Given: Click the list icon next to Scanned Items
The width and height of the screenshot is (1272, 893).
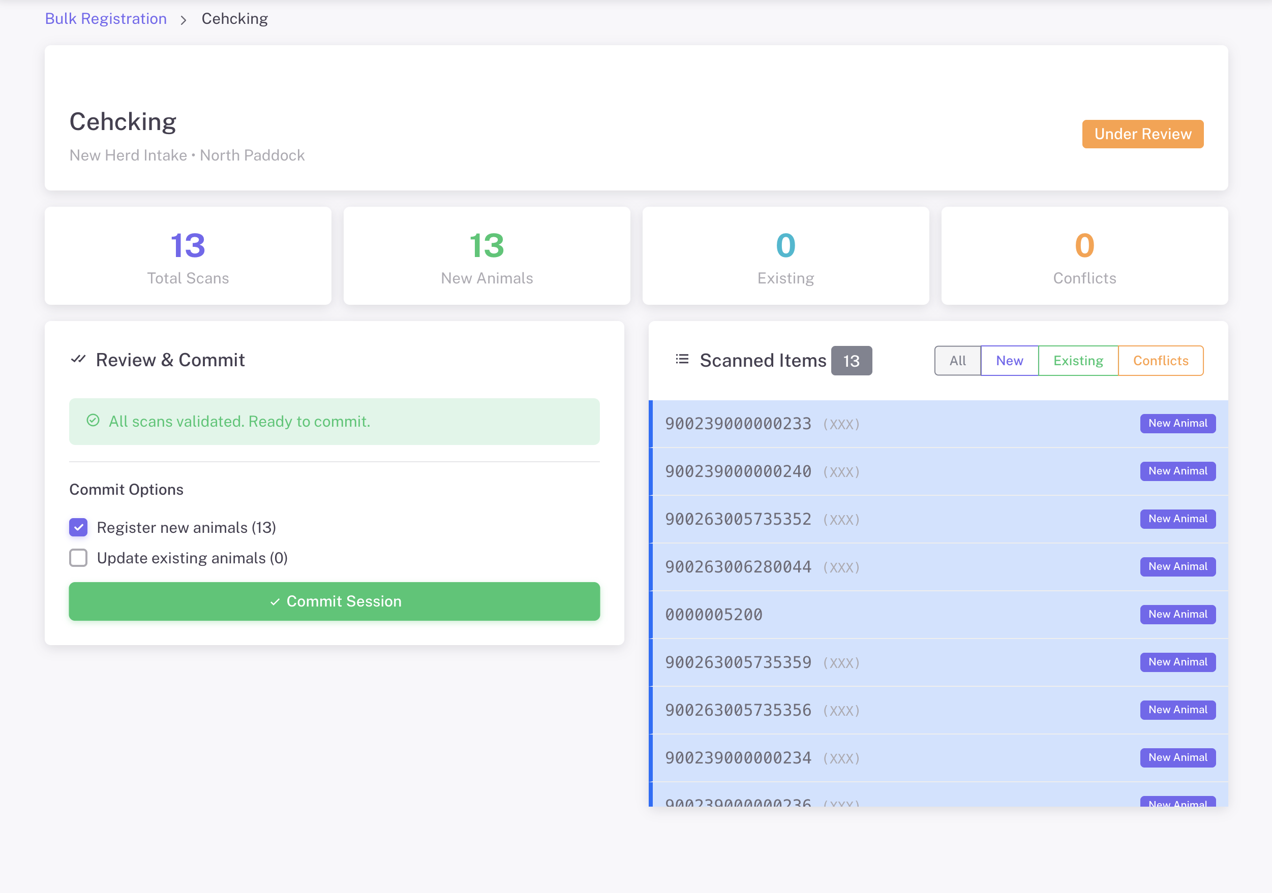Looking at the screenshot, I should pos(682,359).
